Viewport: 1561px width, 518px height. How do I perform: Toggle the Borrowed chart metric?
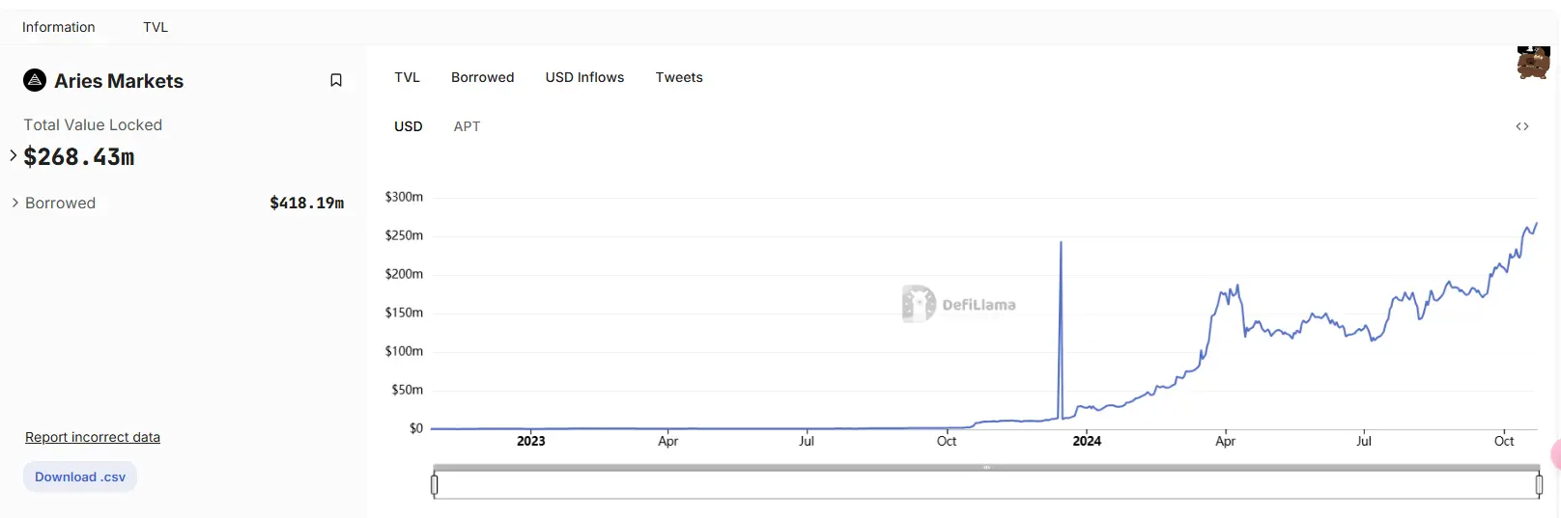pos(482,77)
